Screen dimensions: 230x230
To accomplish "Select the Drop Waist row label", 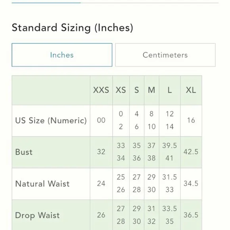I will pyautogui.click(x=37, y=215).
